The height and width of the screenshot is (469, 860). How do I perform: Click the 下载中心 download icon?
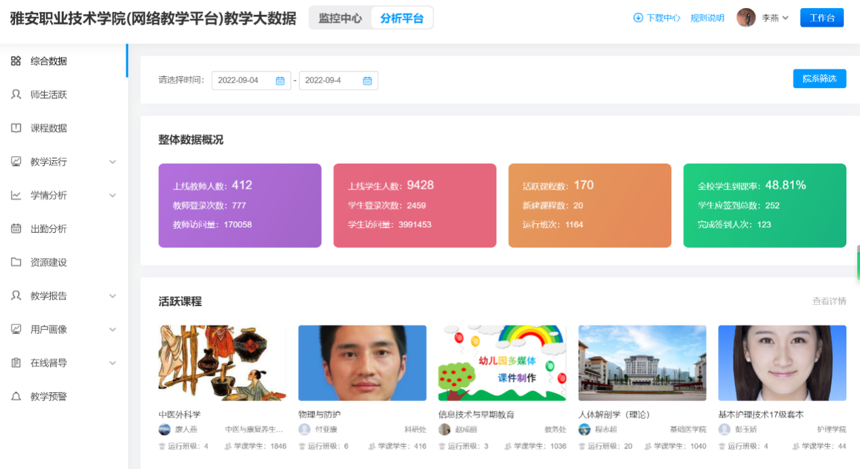click(x=638, y=18)
